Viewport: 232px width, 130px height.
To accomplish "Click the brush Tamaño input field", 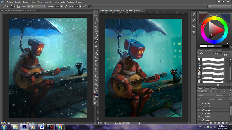I will pos(218,53).
